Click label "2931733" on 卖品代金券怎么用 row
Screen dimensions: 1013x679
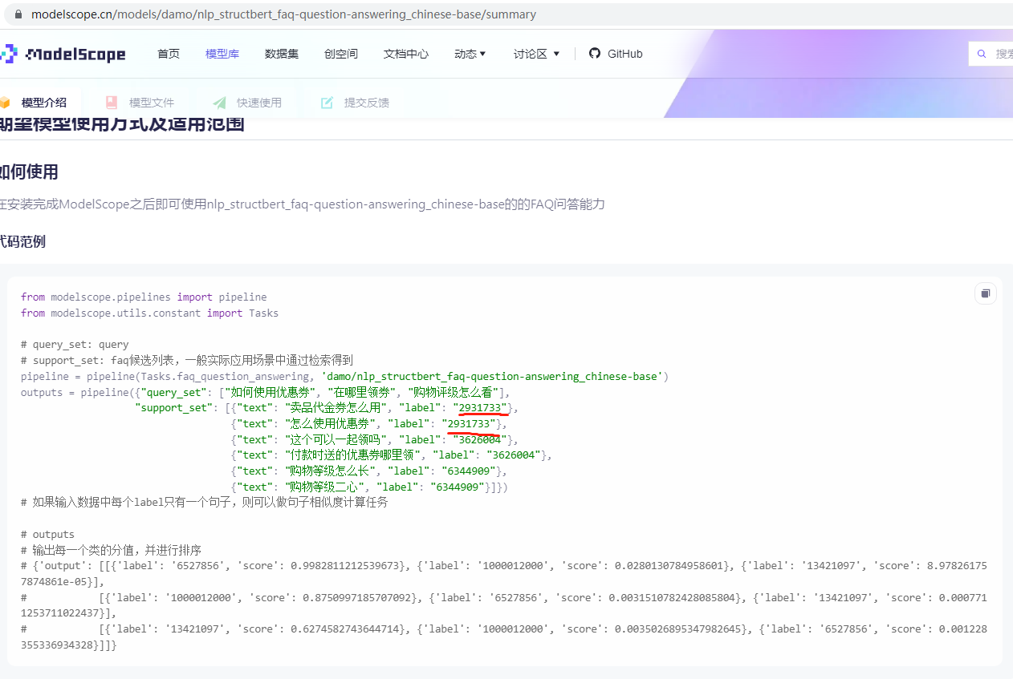tap(482, 408)
